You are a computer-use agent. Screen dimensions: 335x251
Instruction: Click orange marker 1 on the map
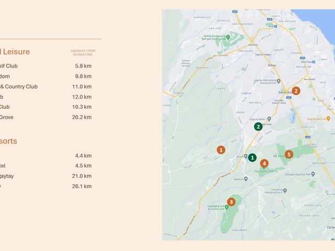(221, 150)
